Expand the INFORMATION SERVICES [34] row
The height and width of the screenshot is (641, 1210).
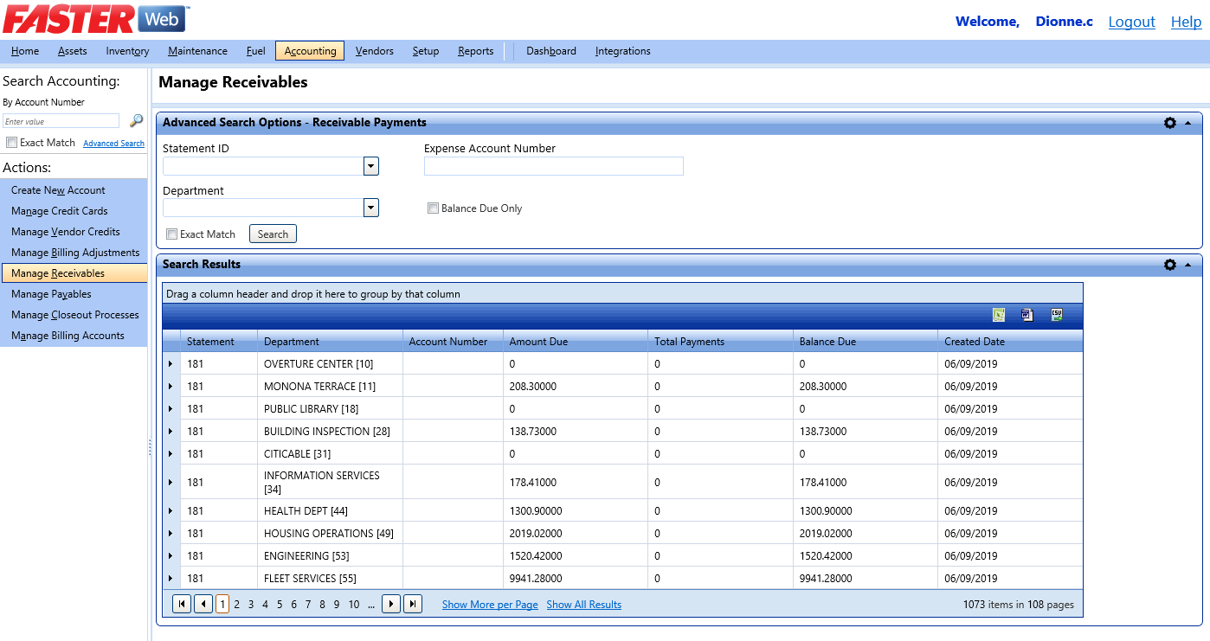point(171,483)
